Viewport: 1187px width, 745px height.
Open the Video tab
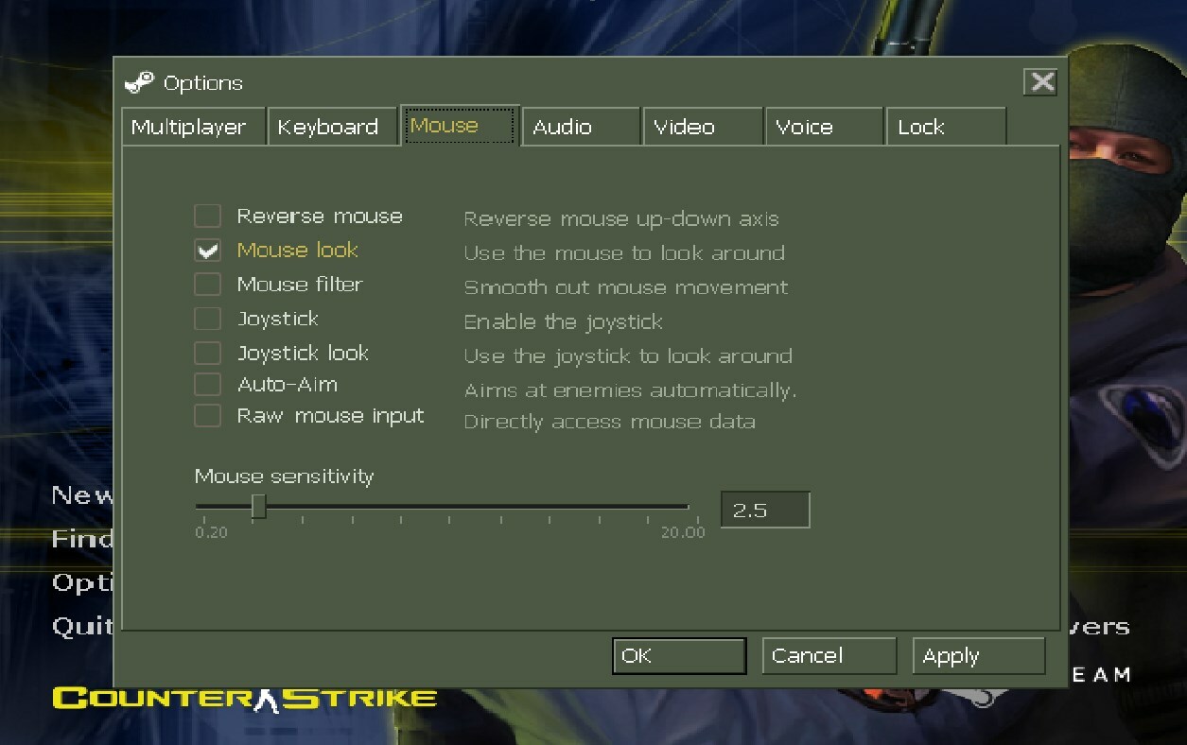[703, 127]
